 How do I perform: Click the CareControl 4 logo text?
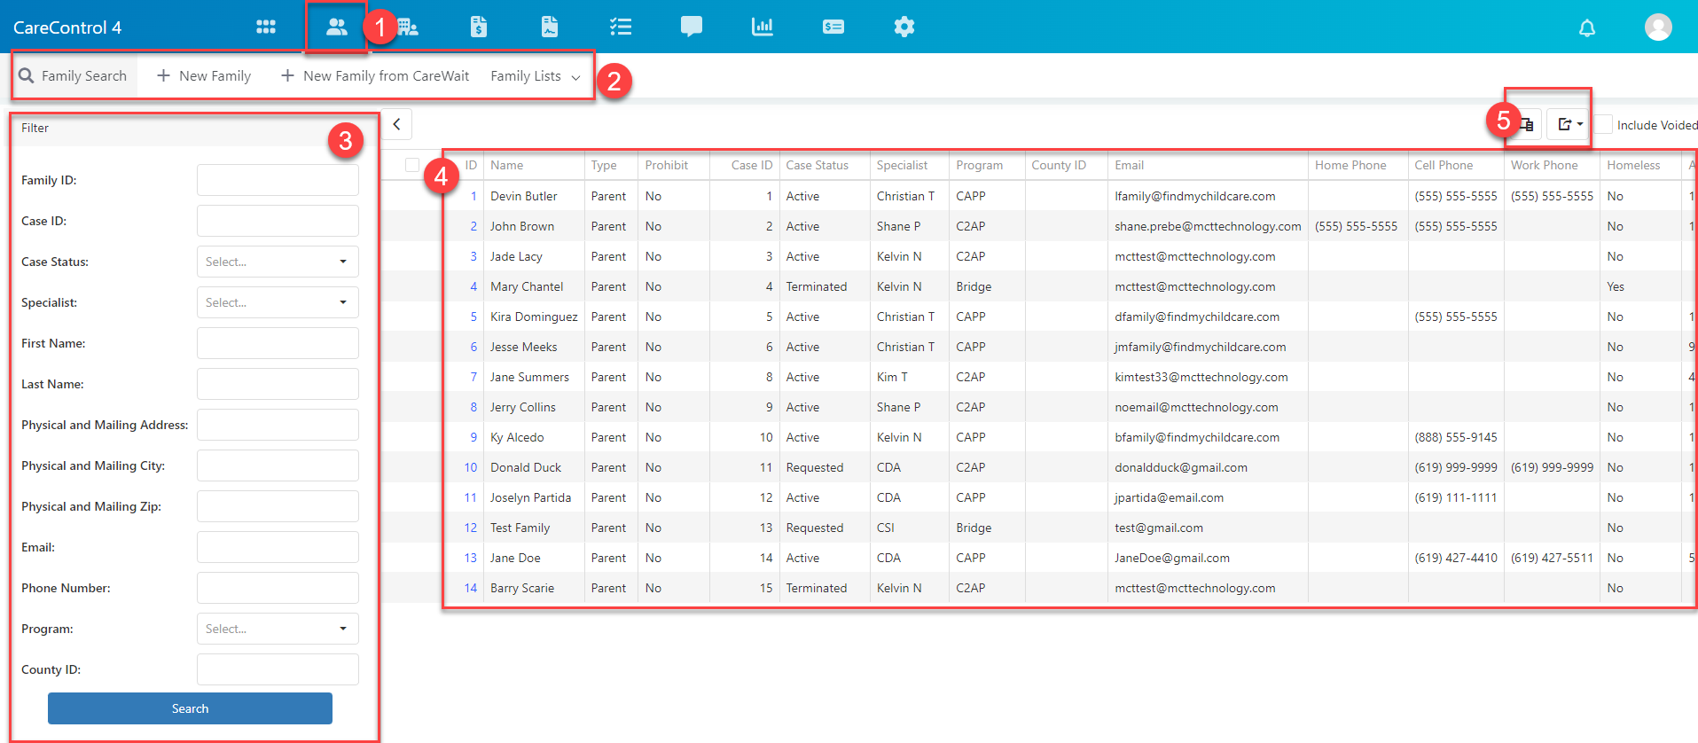(x=67, y=27)
